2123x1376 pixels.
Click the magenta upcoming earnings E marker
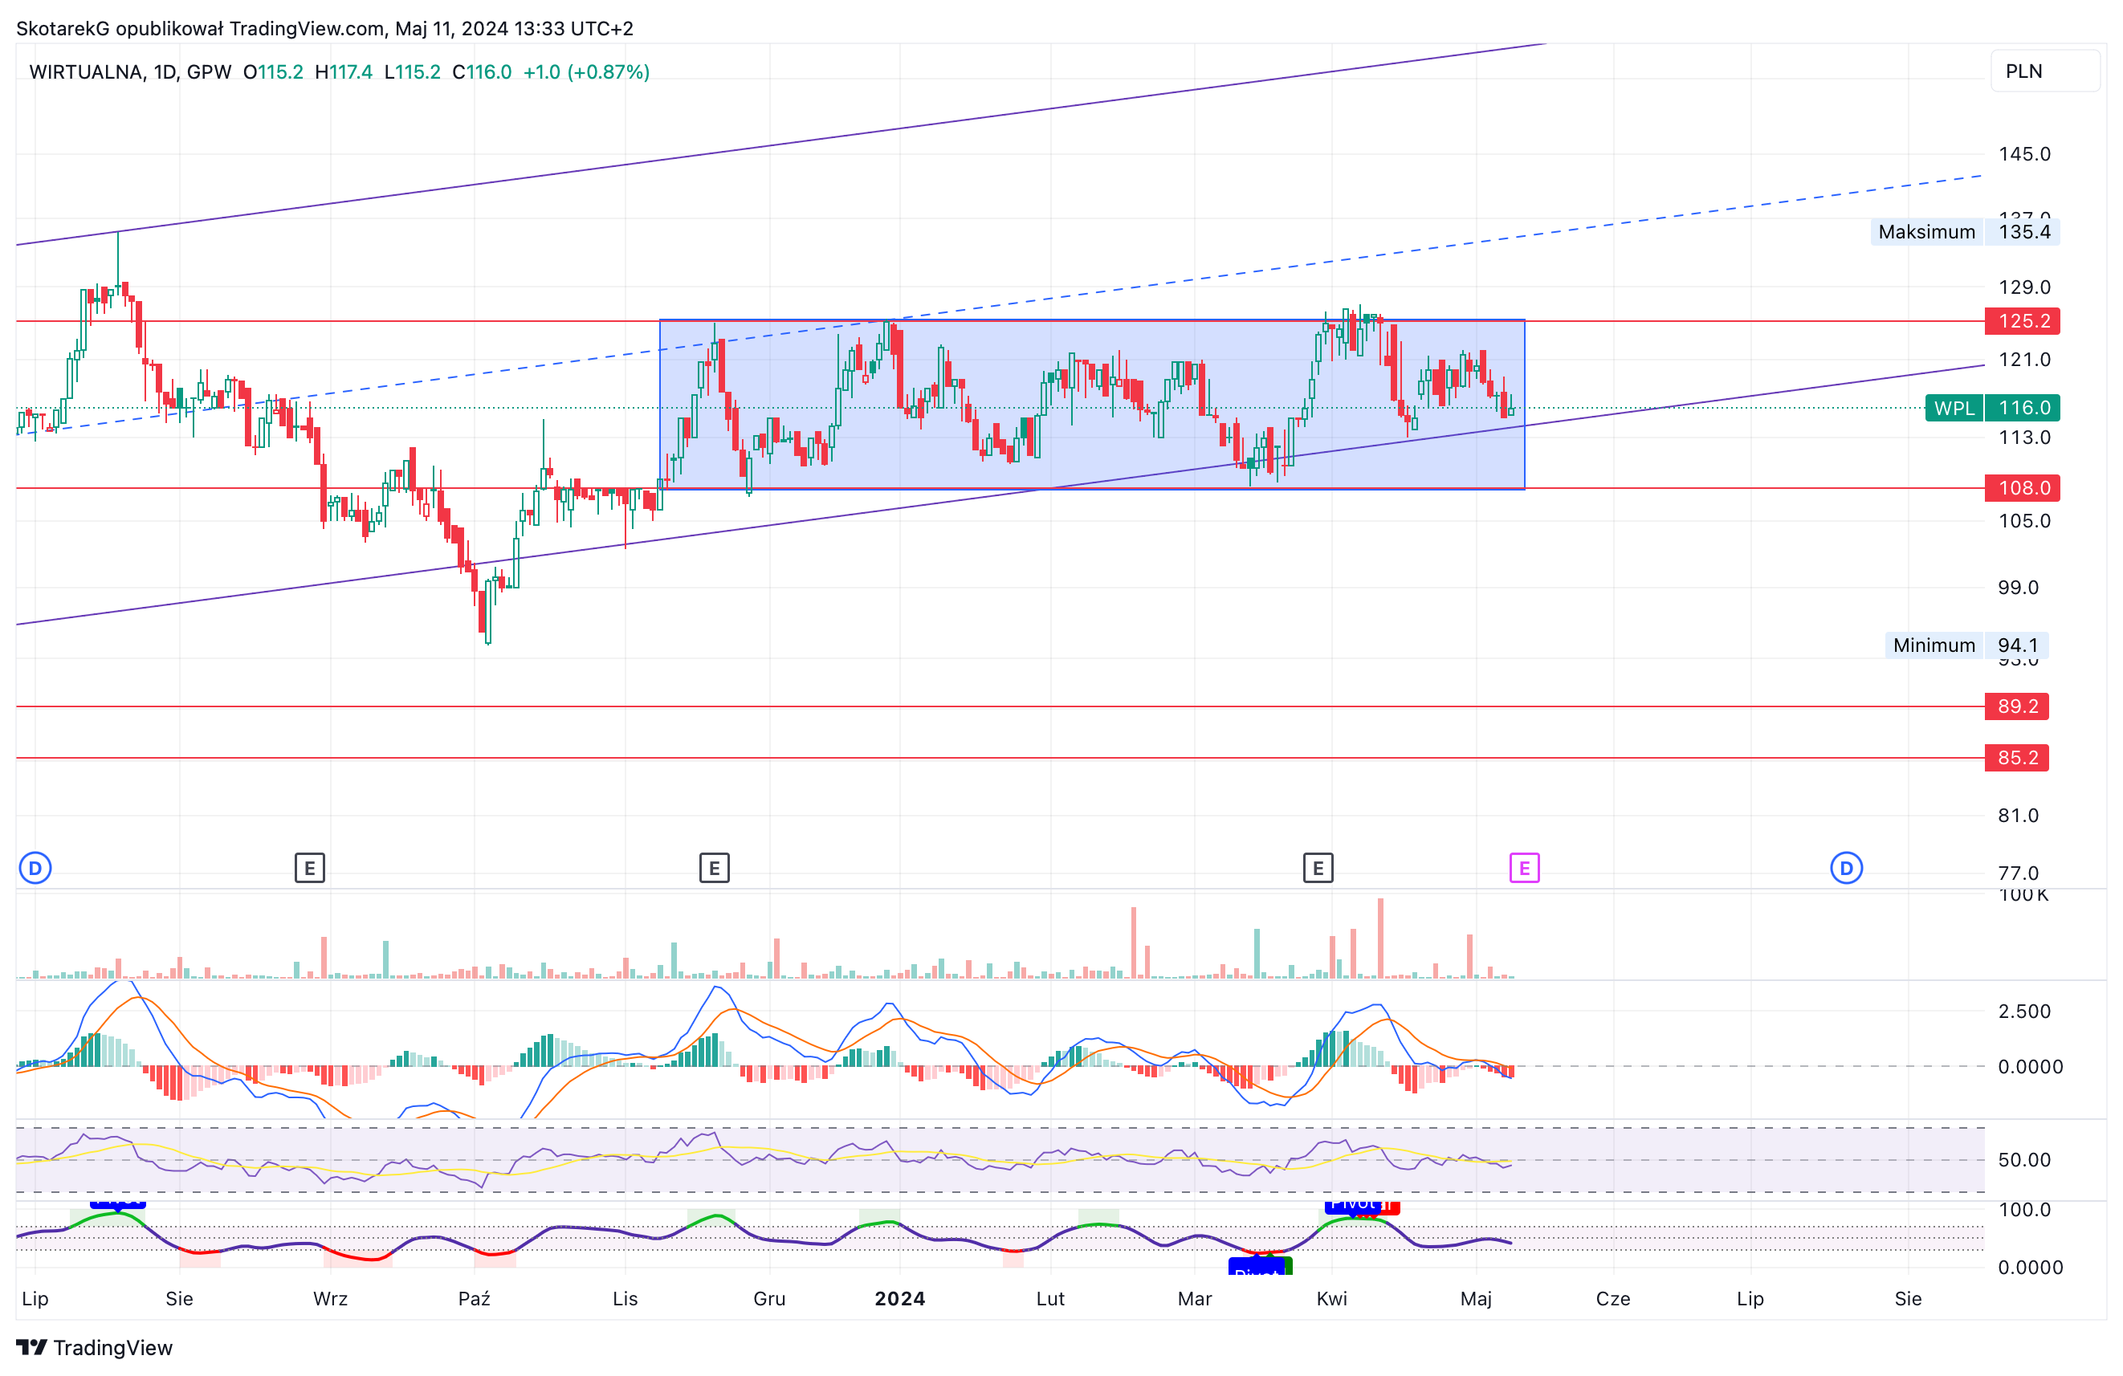coord(1525,868)
